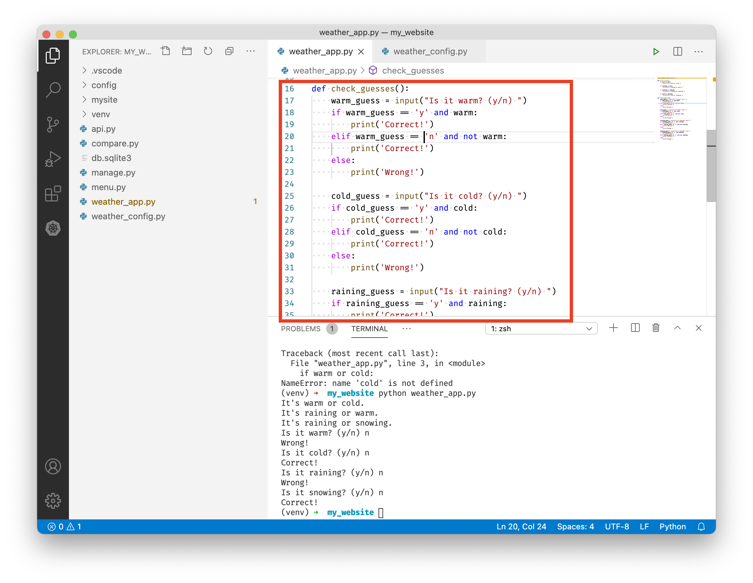753x583 pixels.
Task: Open the Search view in activity bar
Action: pyautogui.click(x=53, y=90)
